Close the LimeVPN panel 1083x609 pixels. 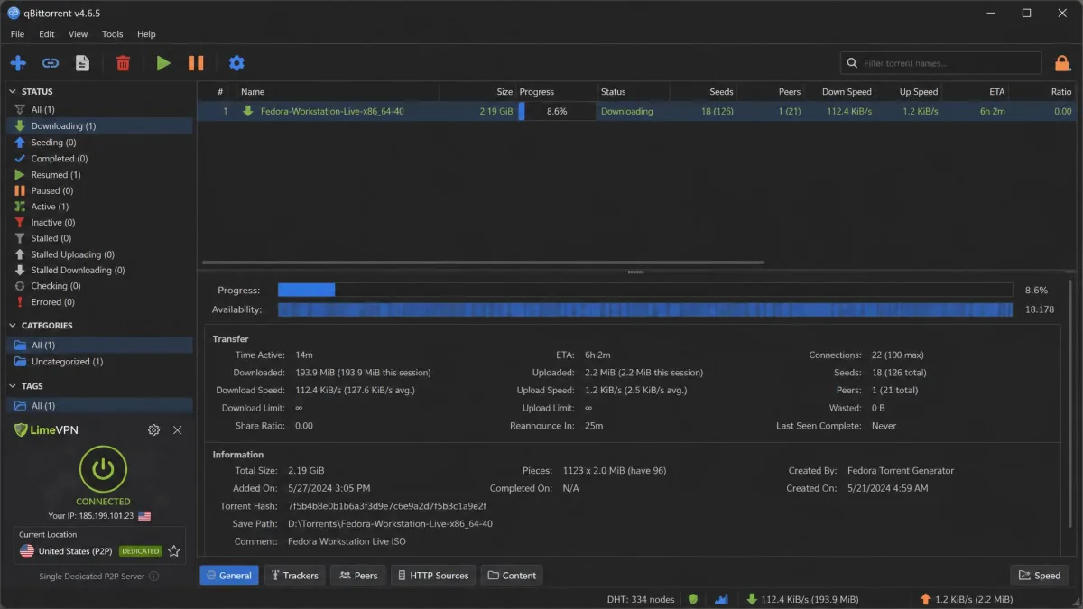(x=178, y=430)
